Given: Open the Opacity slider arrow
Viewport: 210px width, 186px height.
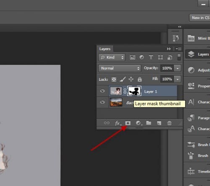Looking at the screenshot, I should pyautogui.click(x=177, y=68).
